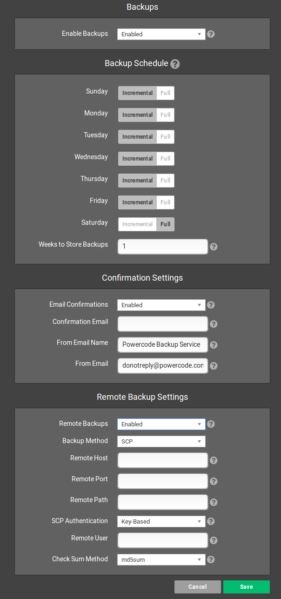Expand the Backup Method SCP dropdown

(x=161, y=441)
